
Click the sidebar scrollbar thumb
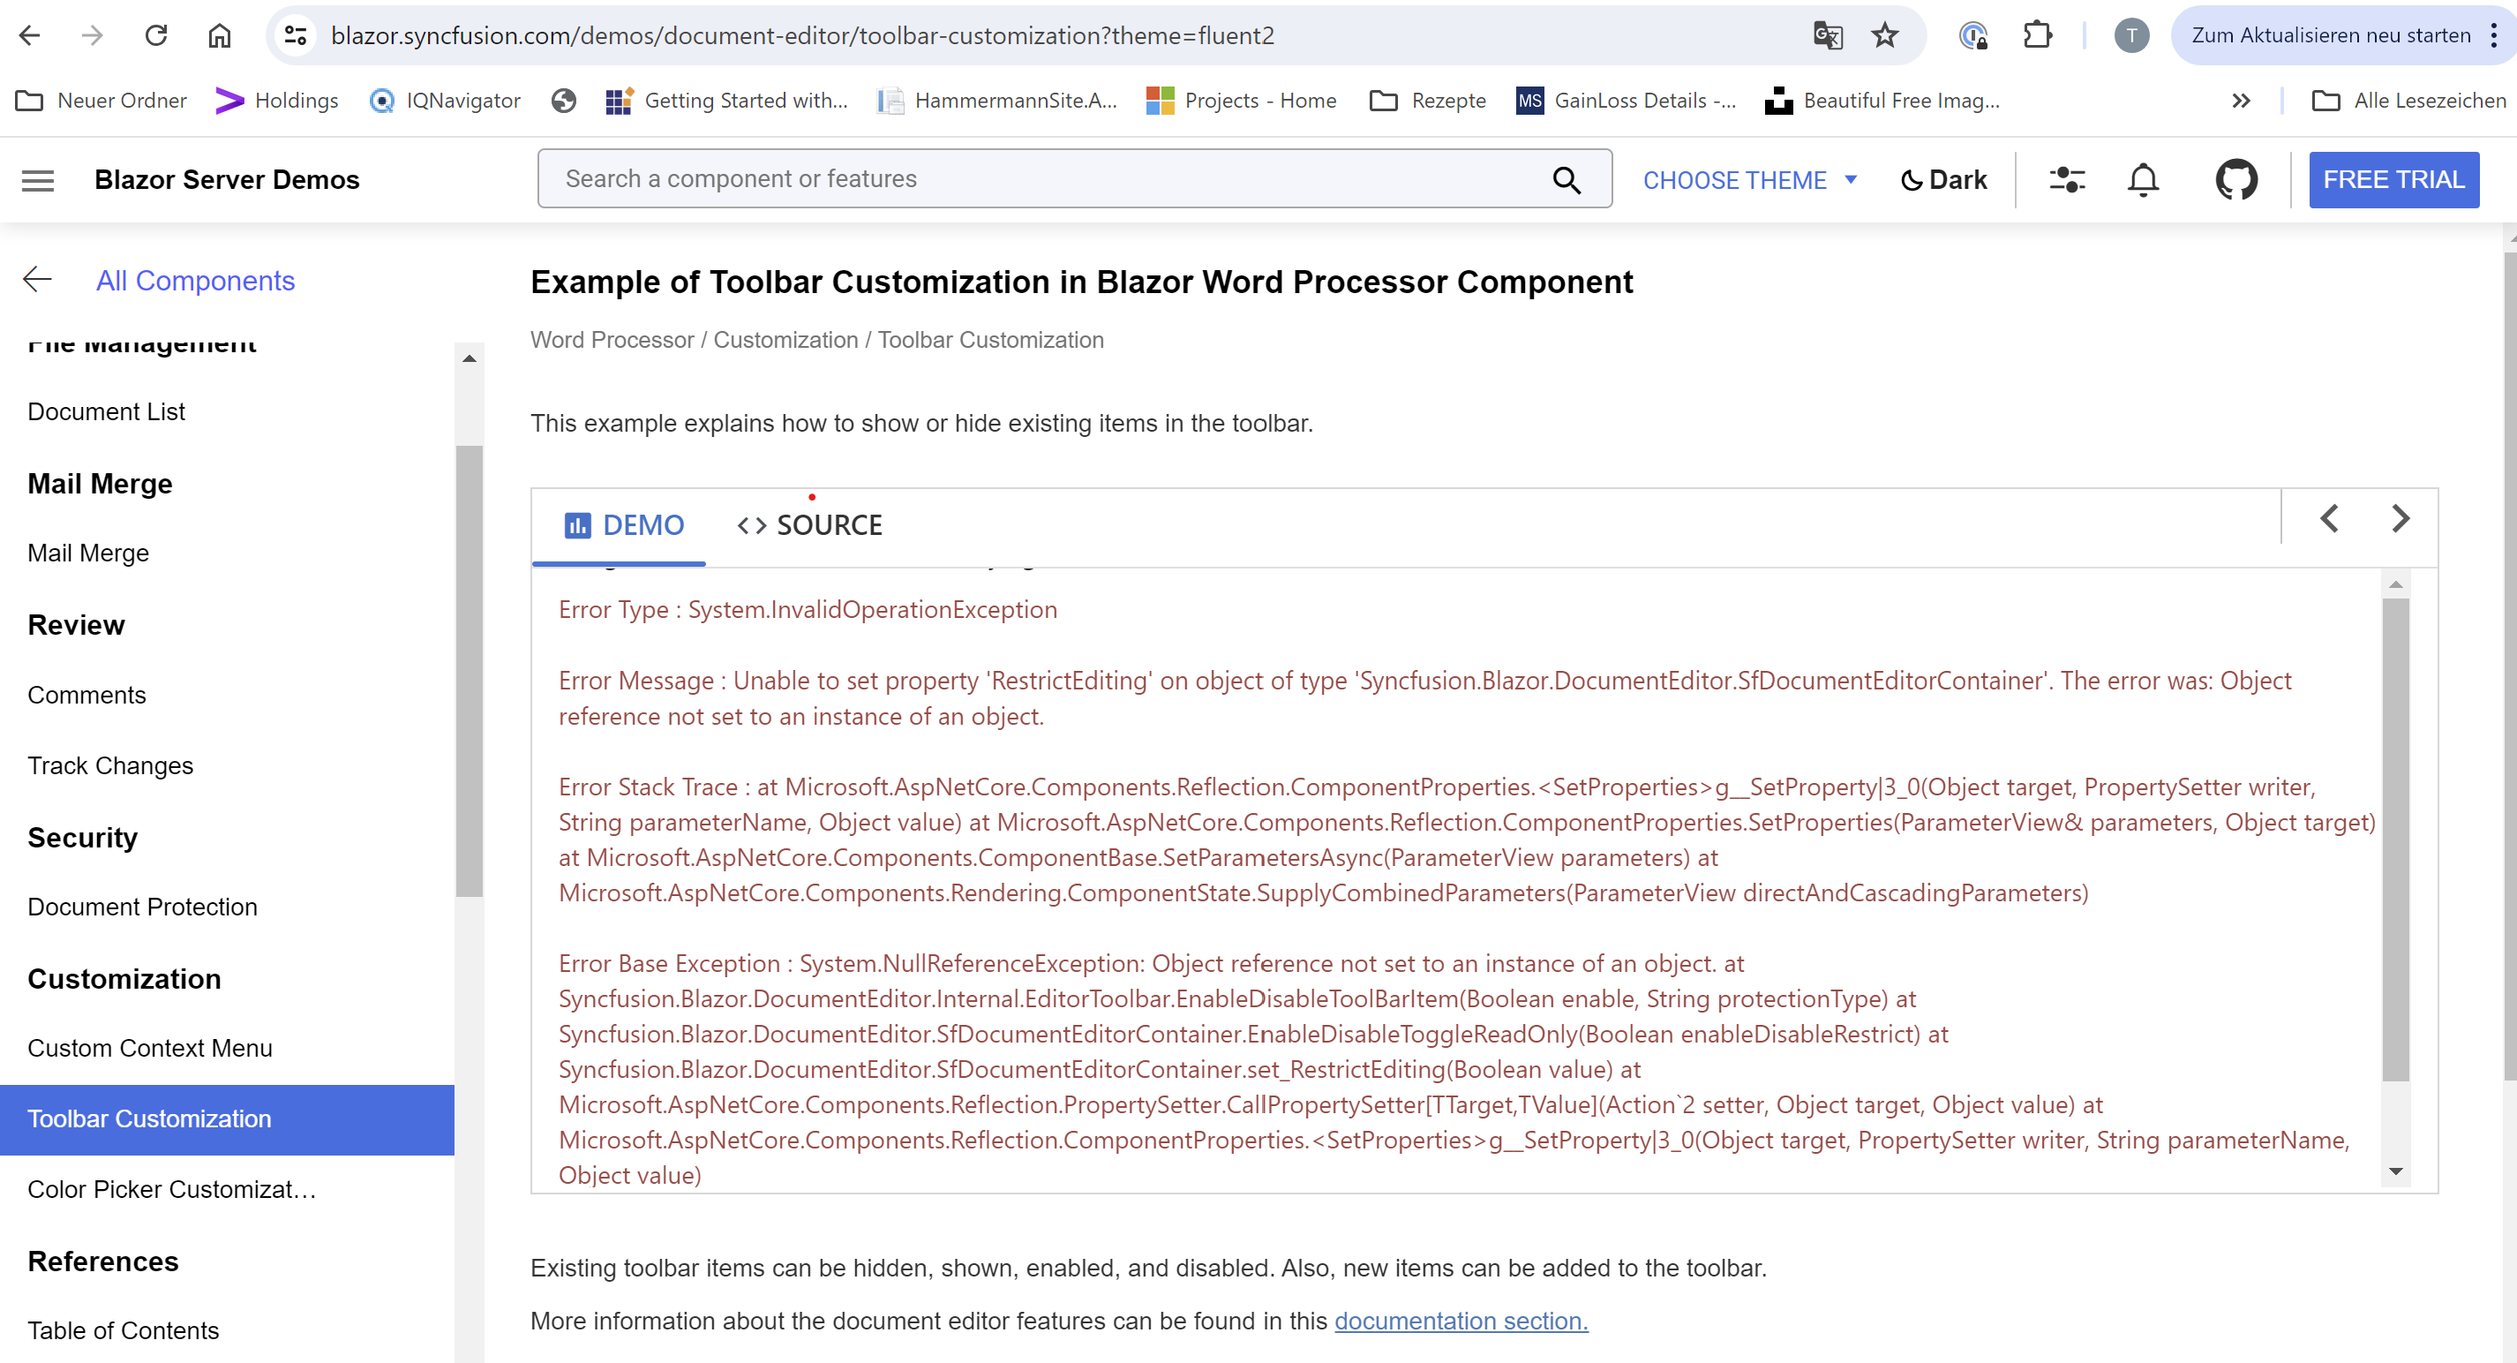pyautogui.click(x=469, y=670)
